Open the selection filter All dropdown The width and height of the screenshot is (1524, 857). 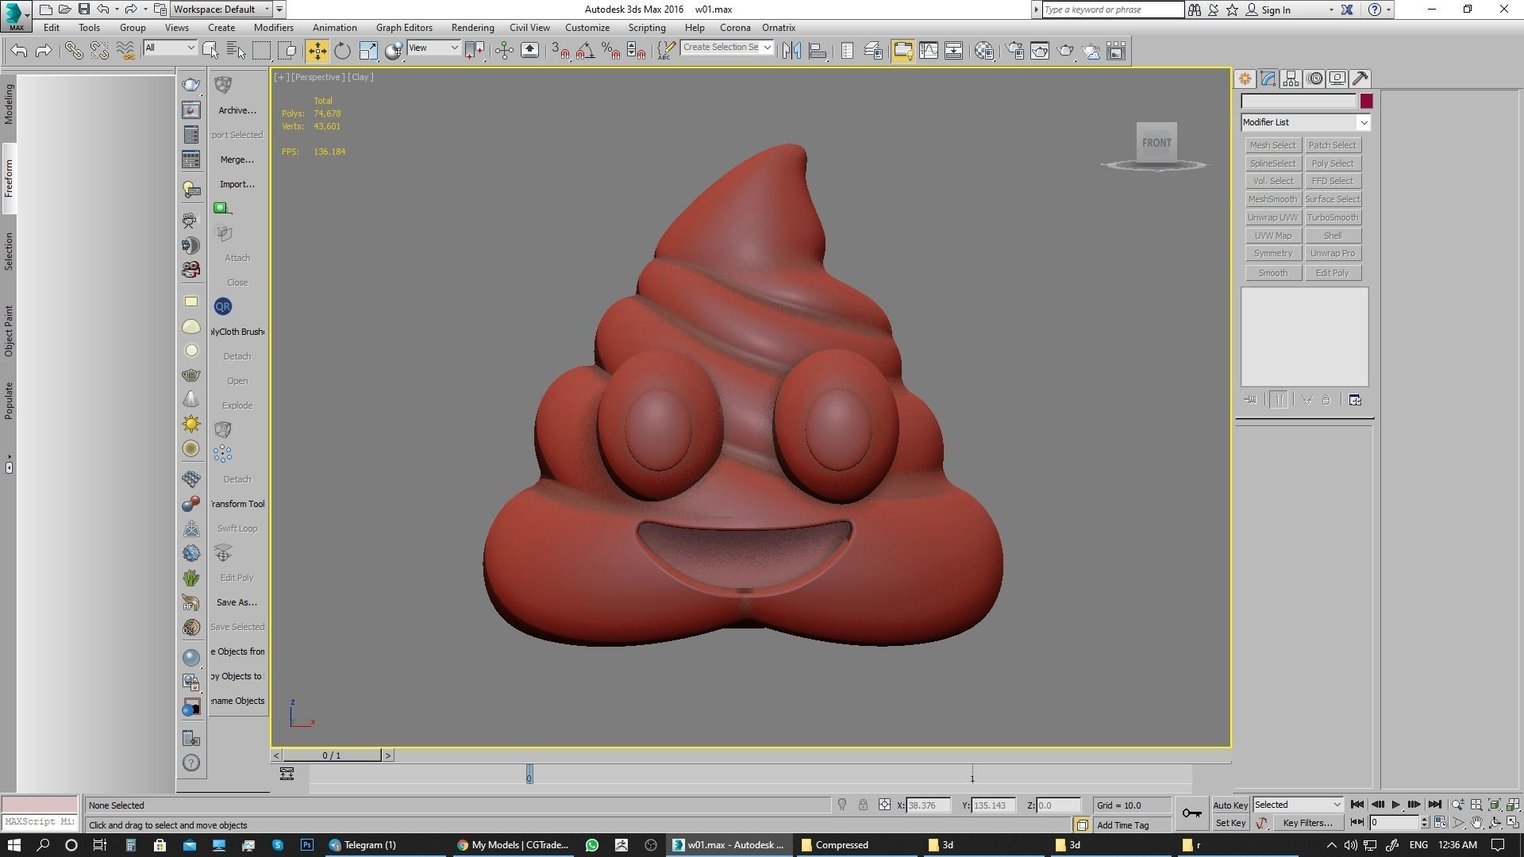[169, 48]
